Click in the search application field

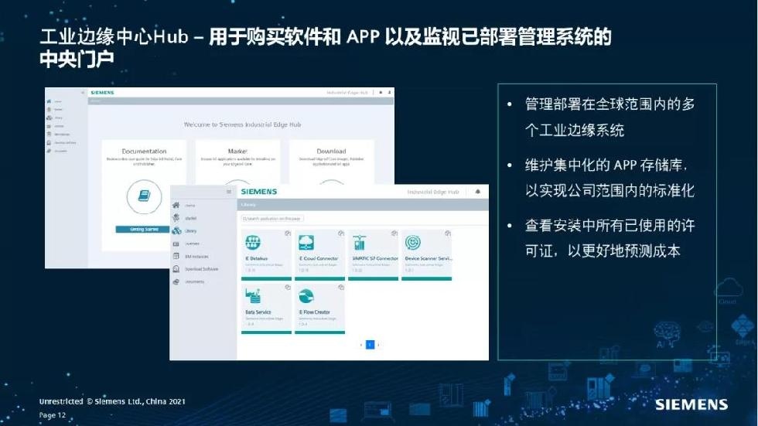(272, 219)
